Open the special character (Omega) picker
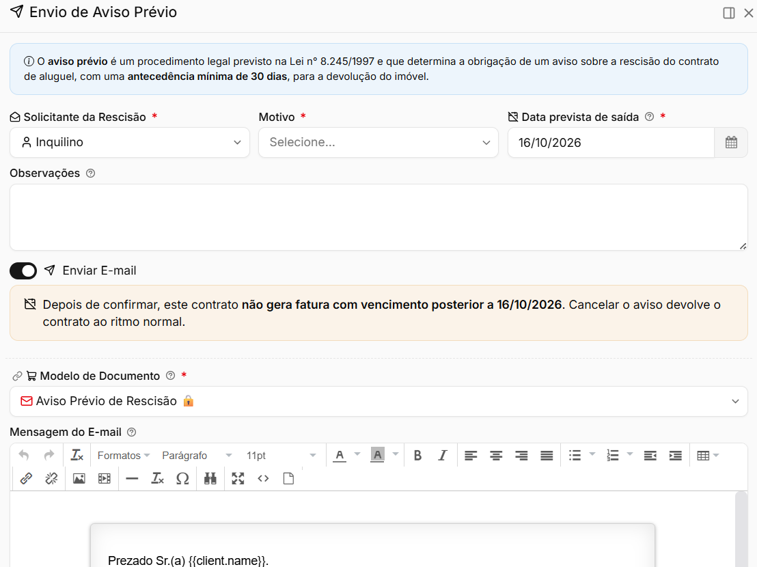 coord(182,479)
